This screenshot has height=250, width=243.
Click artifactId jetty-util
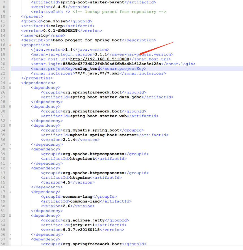point(83,225)
